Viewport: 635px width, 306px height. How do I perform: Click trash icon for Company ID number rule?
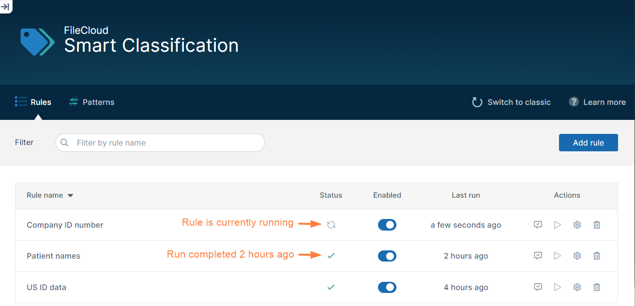point(597,225)
